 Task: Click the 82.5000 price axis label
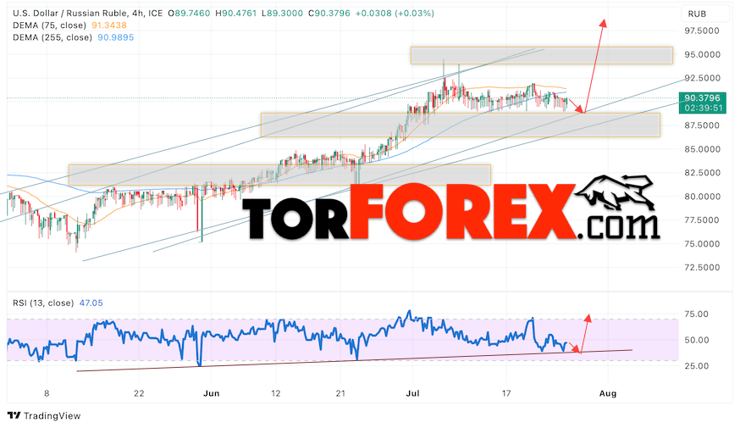(702, 172)
